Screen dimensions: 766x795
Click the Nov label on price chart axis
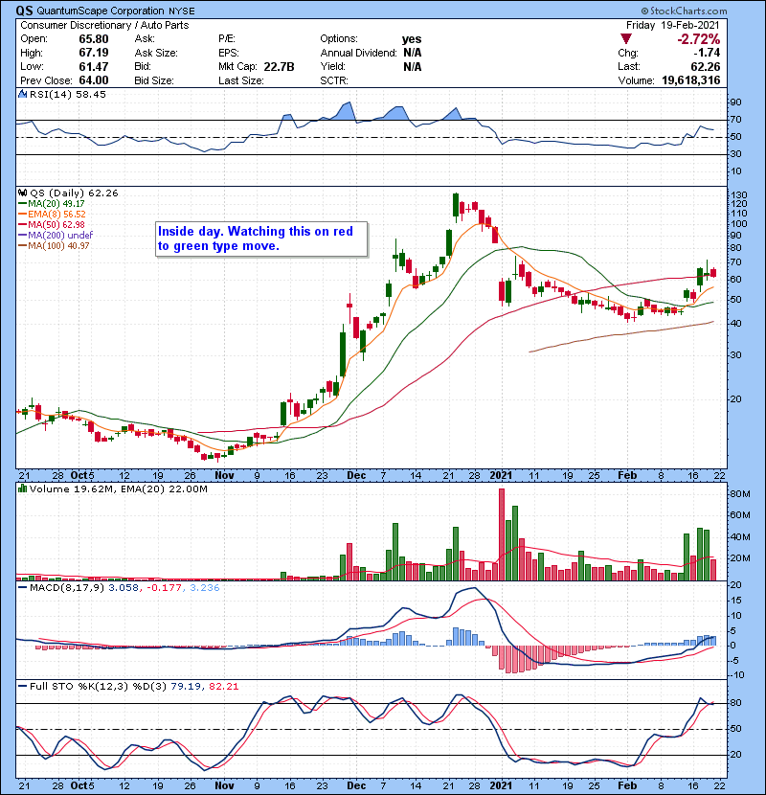click(224, 476)
